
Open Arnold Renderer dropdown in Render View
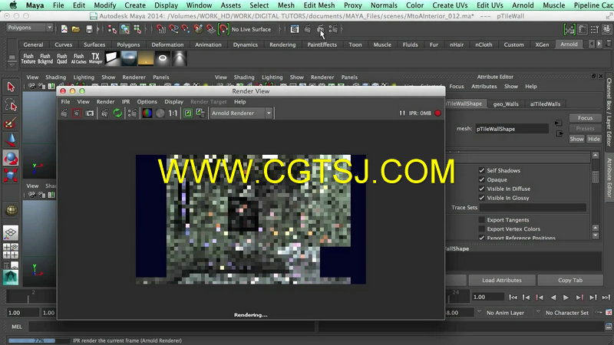point(241,113)
